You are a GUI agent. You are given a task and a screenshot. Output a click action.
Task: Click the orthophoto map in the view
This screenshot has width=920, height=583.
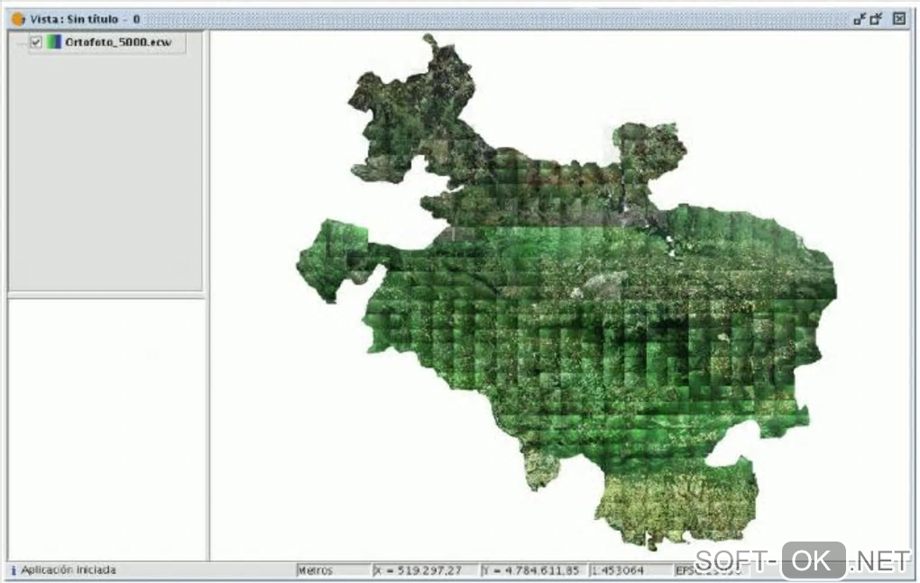pos(566,293)
